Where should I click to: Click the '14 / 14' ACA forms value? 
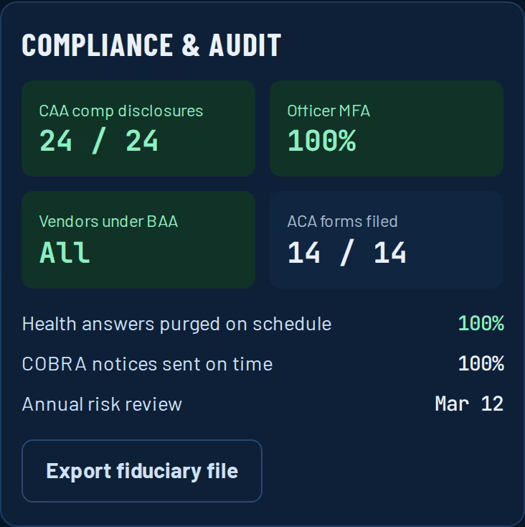tap(346, 253)
